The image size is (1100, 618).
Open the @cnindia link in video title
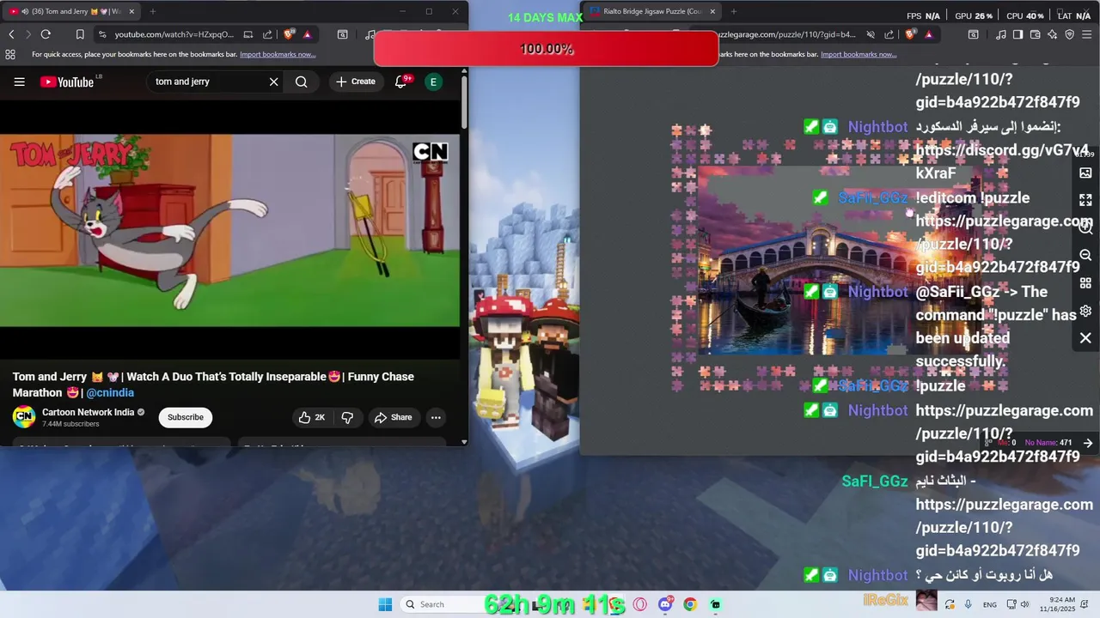point(110,392)
